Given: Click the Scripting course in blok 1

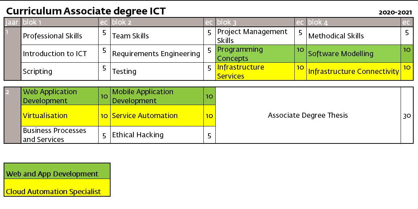Looking at the screenshot, I should (38, 71).
